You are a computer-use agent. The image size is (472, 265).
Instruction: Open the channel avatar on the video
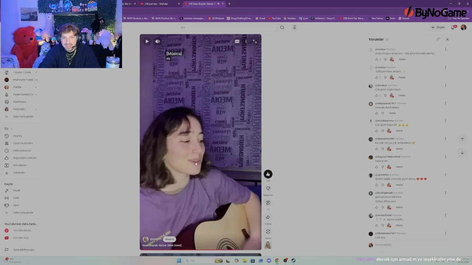click(146, 239)
